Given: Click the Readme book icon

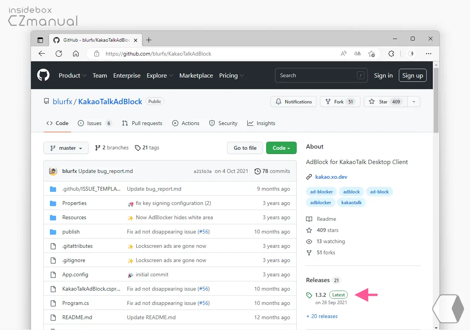Looking at the screenshot, I should tap(309, 219).
